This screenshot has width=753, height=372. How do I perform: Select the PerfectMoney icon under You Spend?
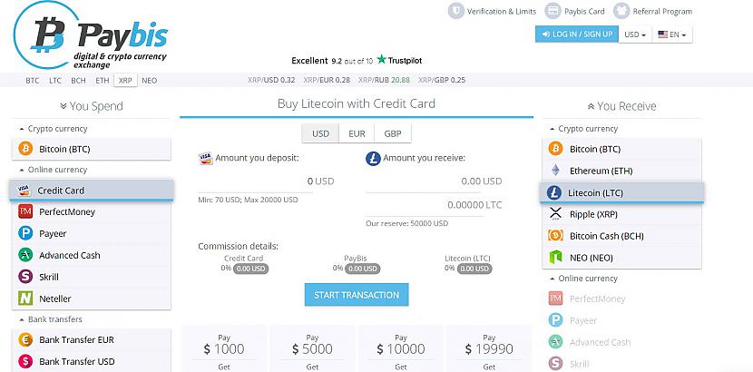[x=25, y=211]
